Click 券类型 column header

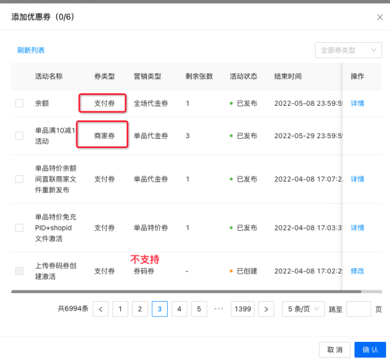[105, 76]
